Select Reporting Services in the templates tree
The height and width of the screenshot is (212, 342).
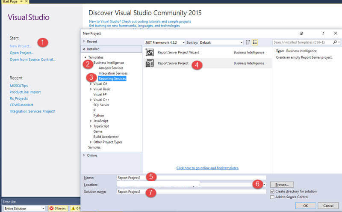click(x=112, y=78)
